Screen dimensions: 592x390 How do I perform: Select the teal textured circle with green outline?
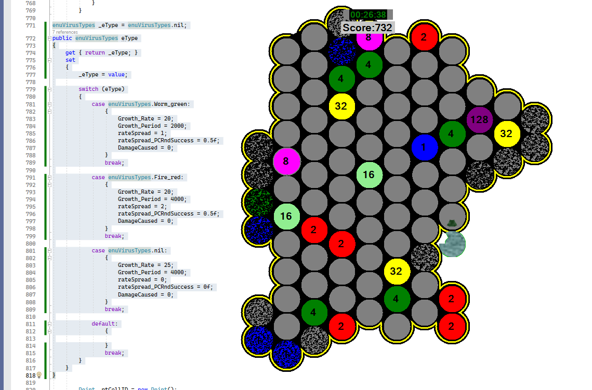coord(453,244)
